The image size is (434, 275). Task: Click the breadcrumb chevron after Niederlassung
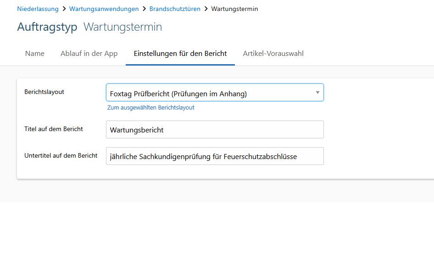pyautogui.click(x=64, y=9)
